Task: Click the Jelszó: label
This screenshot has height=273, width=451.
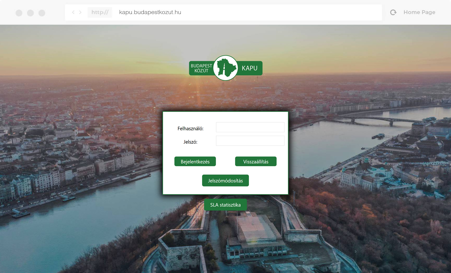Action: click(191, 142)
